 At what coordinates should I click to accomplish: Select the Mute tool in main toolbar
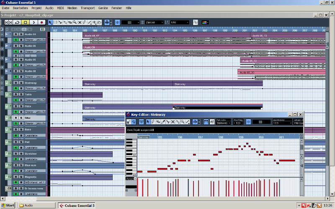point(80,22)
